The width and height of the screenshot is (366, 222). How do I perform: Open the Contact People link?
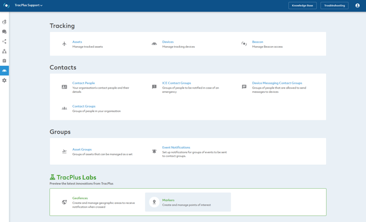[84, 83]
